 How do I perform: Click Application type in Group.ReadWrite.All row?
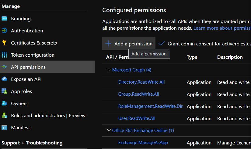[199, 94]
